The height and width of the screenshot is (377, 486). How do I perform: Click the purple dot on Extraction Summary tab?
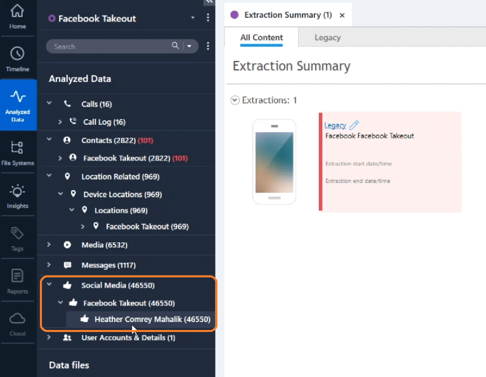[x=234, y=15]
